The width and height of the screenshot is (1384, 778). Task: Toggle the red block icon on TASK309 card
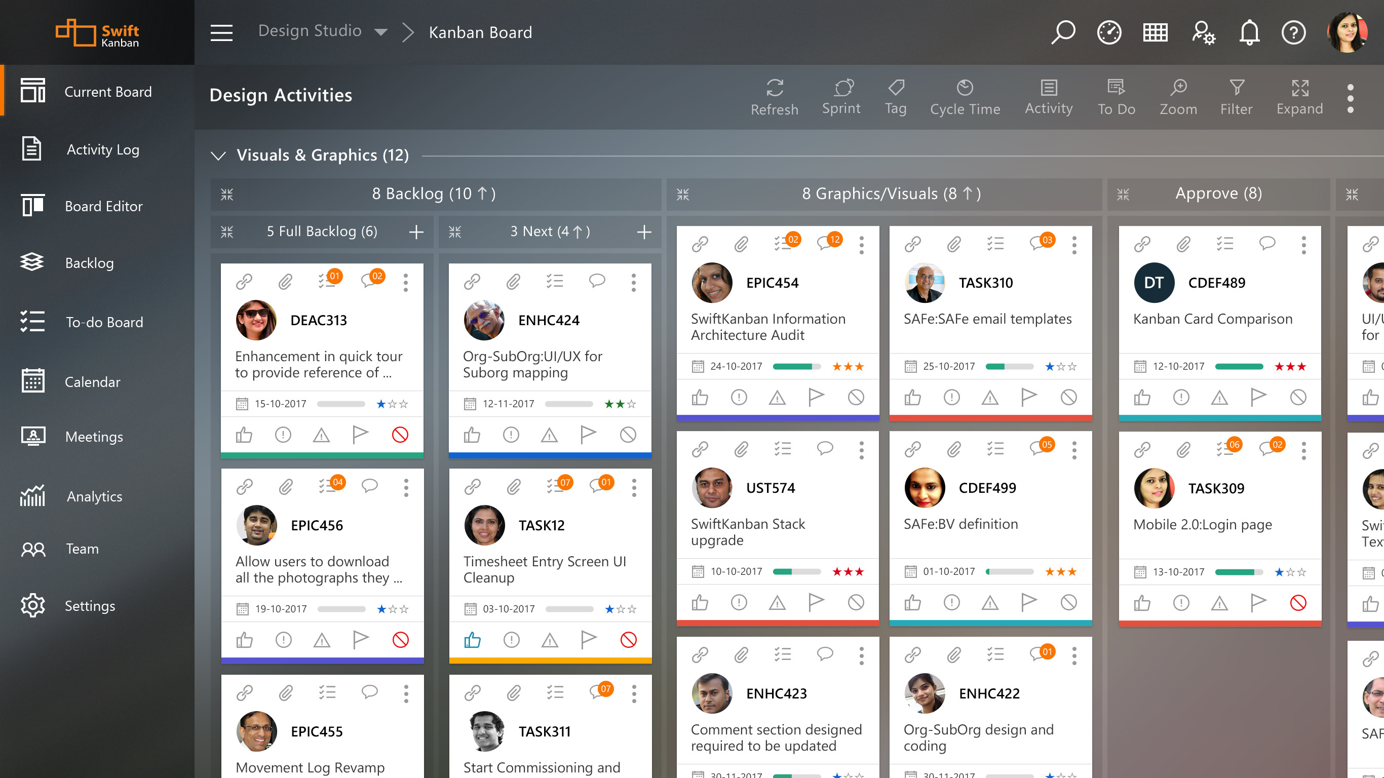point(1298,603)
